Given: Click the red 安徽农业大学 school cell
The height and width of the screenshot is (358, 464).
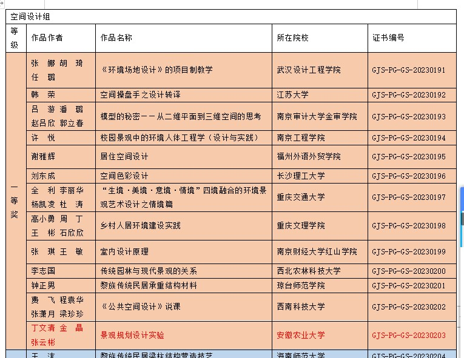Looking at the screenshot, I should click(x=301, y=335).
